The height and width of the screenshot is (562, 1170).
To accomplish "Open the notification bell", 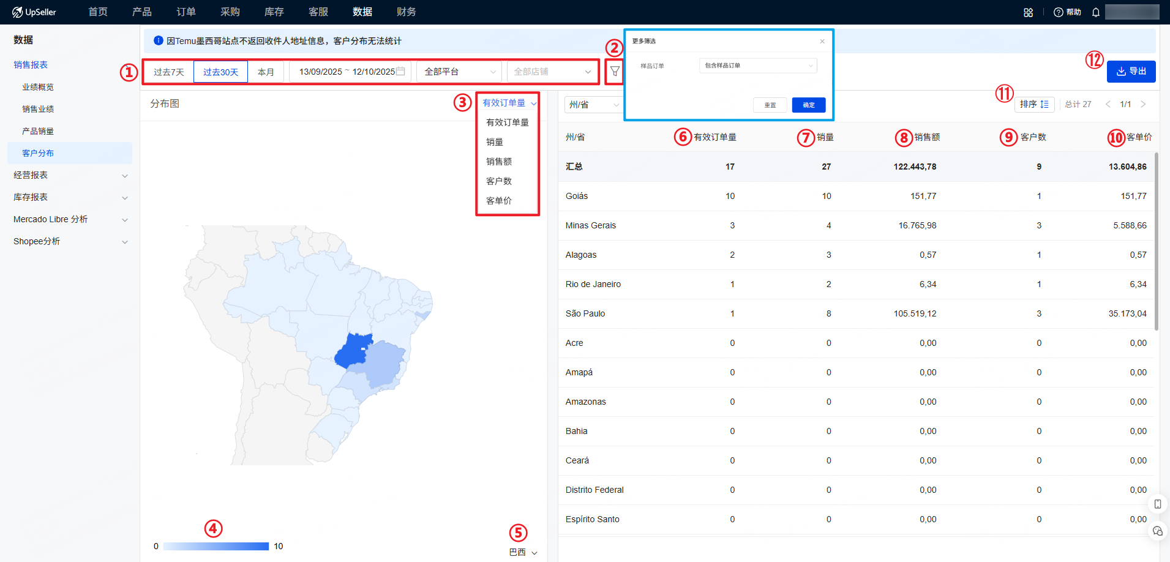I will (x=1095, y=12).
